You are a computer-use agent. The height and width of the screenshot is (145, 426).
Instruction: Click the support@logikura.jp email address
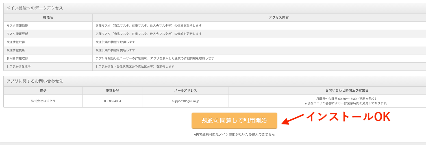point(185,101)
